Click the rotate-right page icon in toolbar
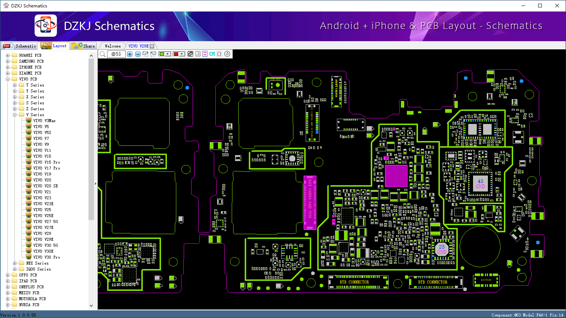This screenshot has width=566, height=318. 145,54
